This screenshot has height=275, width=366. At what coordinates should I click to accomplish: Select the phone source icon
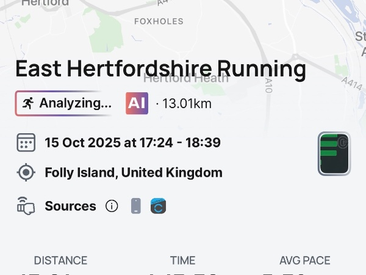click(x=135, y=206)
